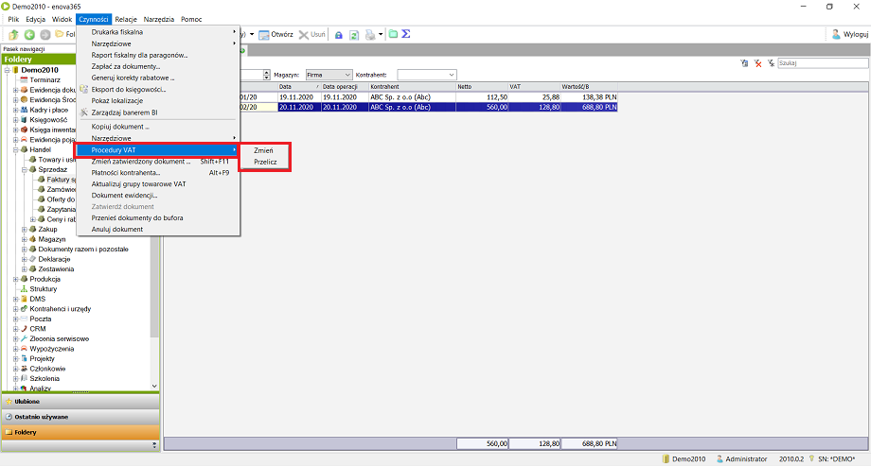Click the Usuń delete button
871x466 pixels.
[312, 34]
